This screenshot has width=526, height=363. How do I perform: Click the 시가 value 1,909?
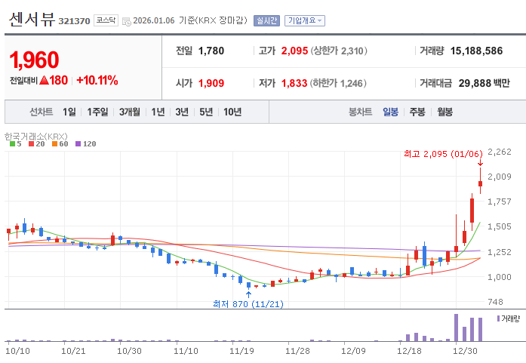pos(211,83)
